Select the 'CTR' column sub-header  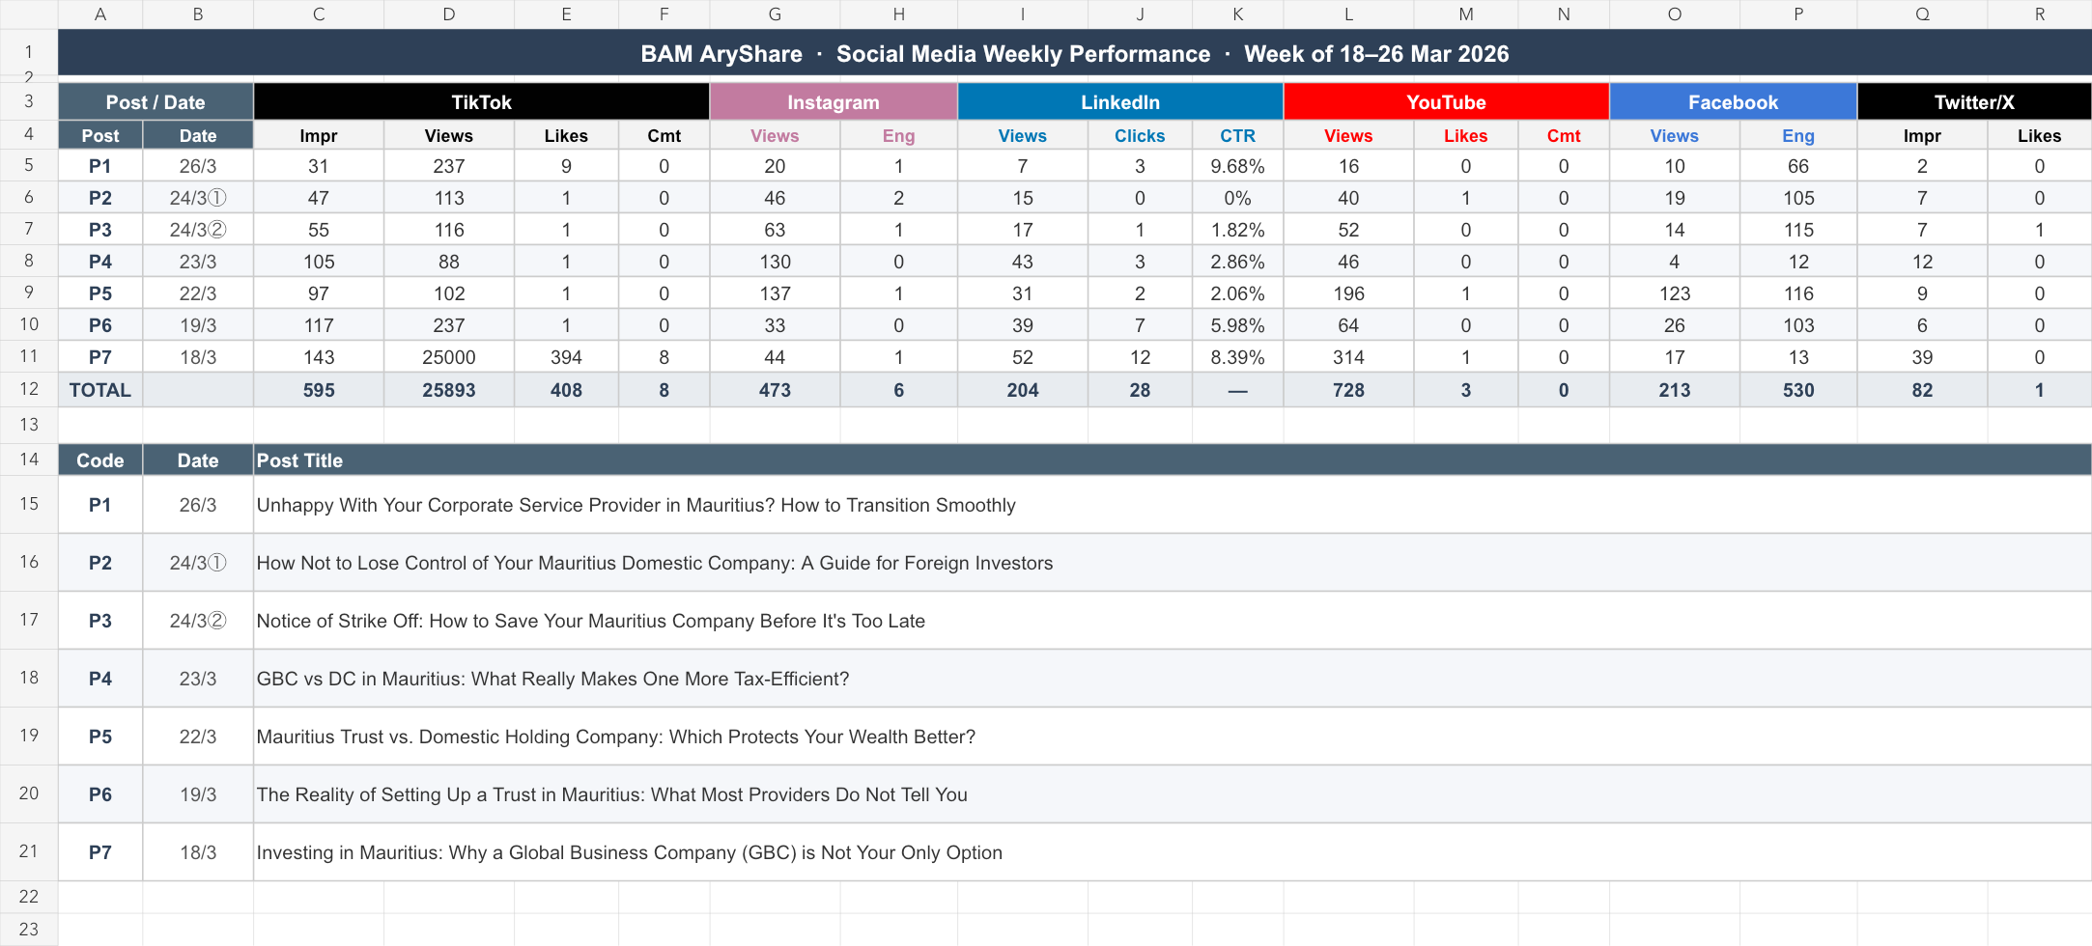[1237, 136]
